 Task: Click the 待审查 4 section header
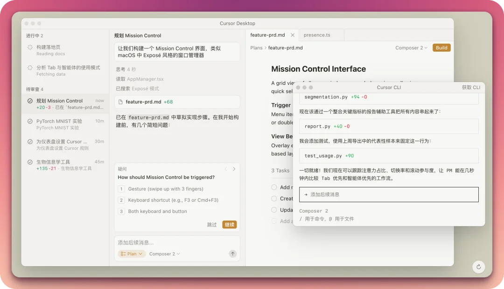pos(35,89)
